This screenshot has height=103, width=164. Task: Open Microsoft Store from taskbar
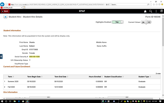pyautogui.click(x=23, y=101)
